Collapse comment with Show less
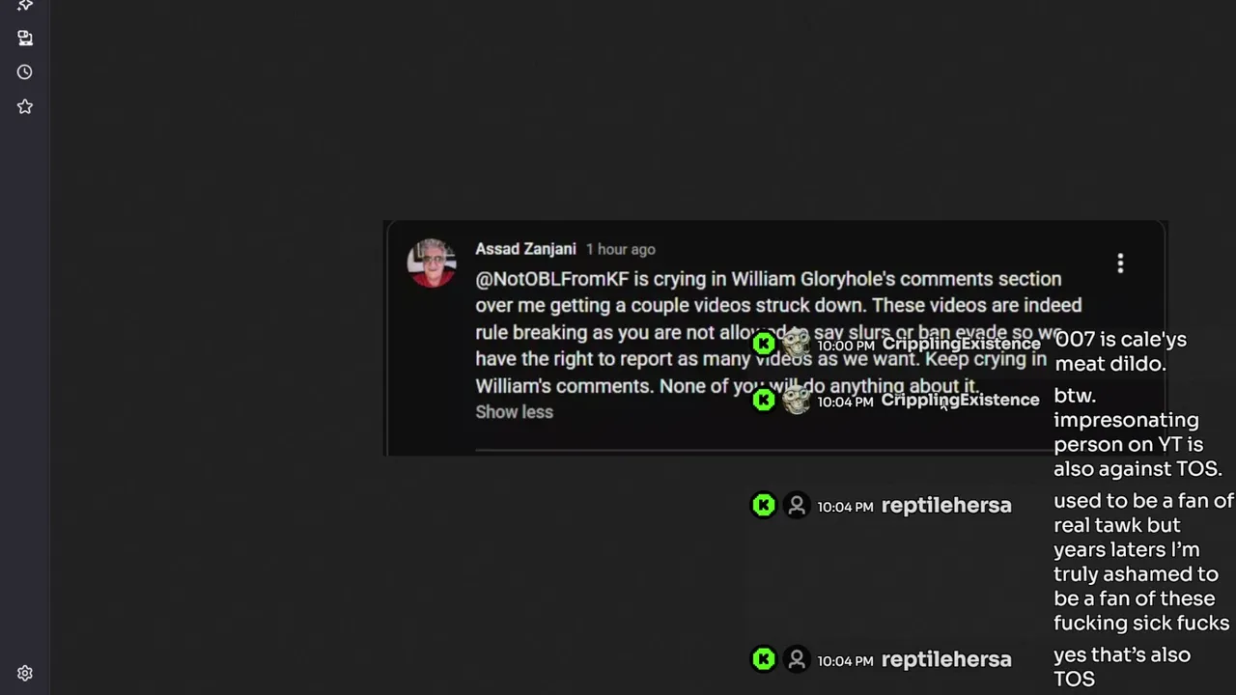 pos(514,412)
